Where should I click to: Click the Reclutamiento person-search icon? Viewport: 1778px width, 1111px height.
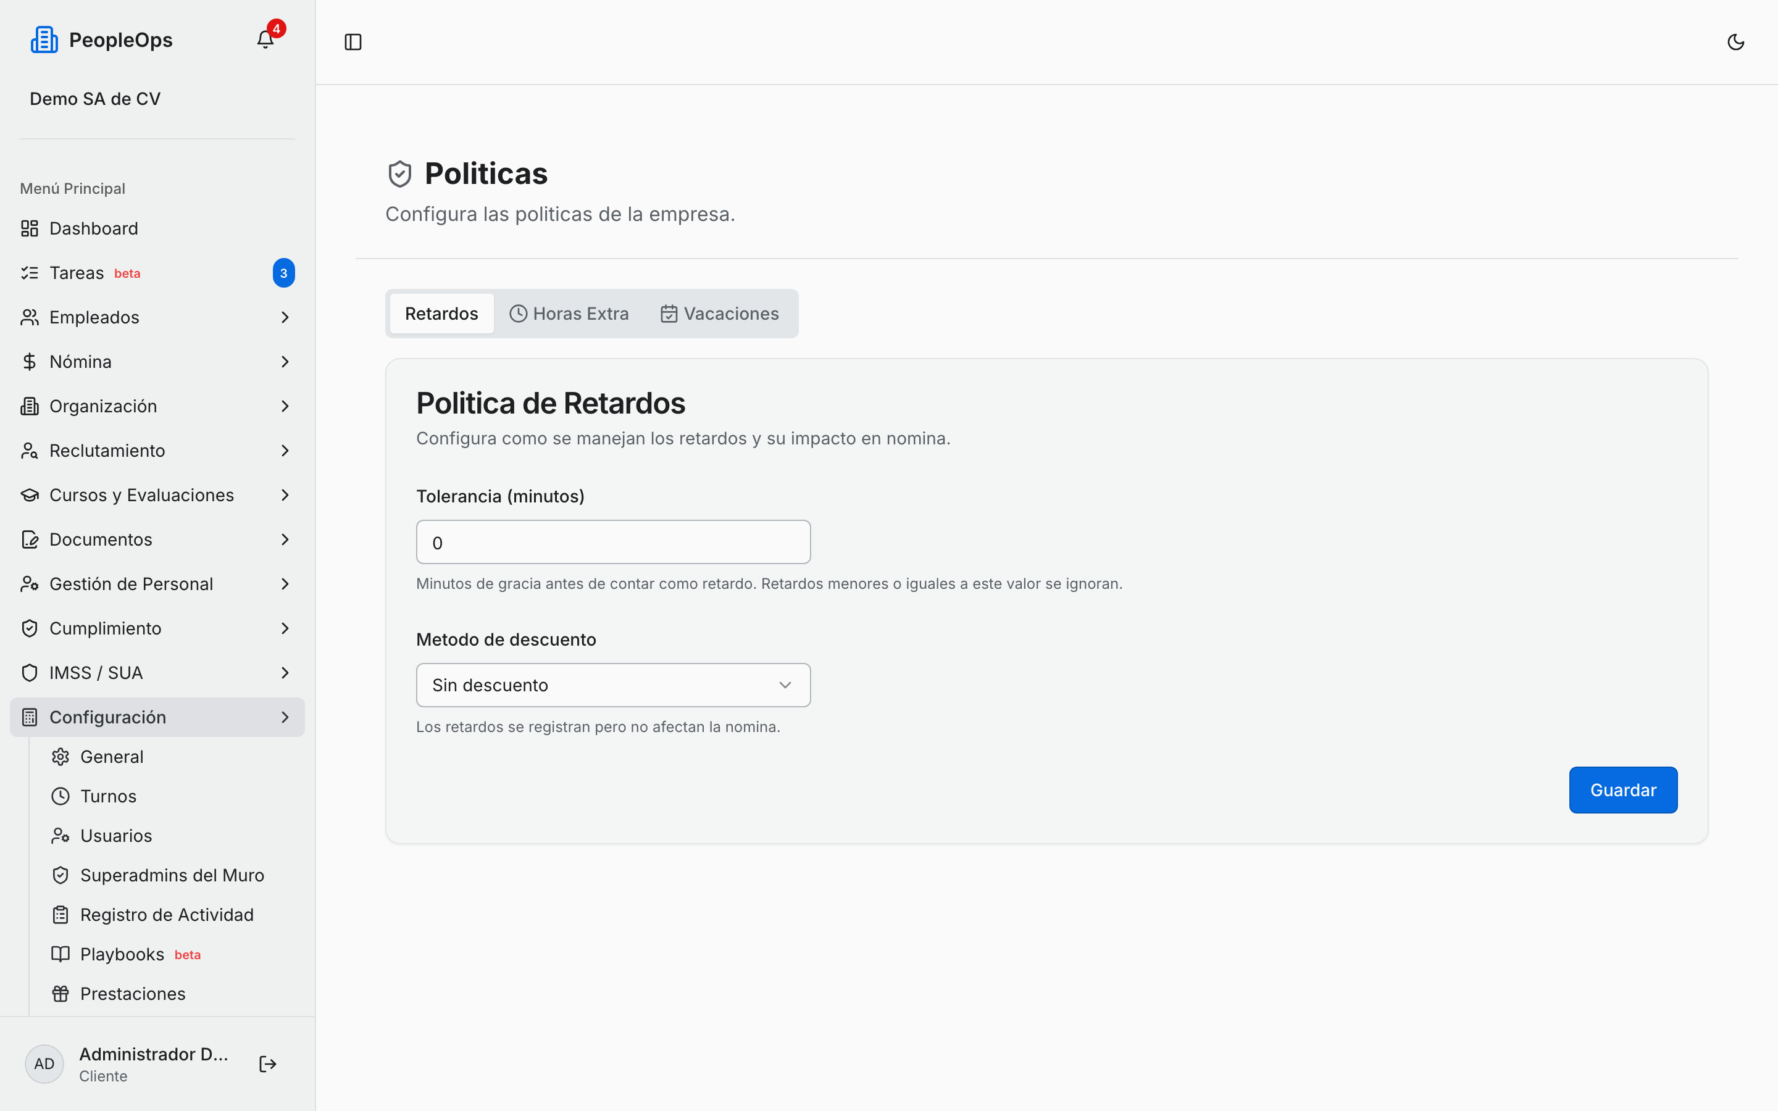(30, 451)
